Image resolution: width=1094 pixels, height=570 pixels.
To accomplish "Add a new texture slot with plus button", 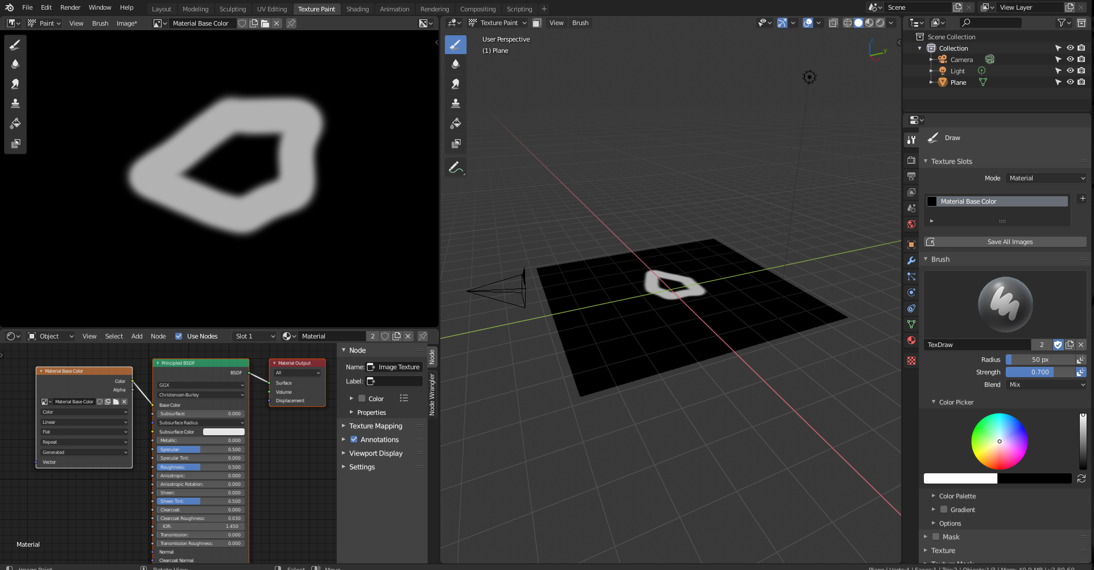I will 1083,199.
